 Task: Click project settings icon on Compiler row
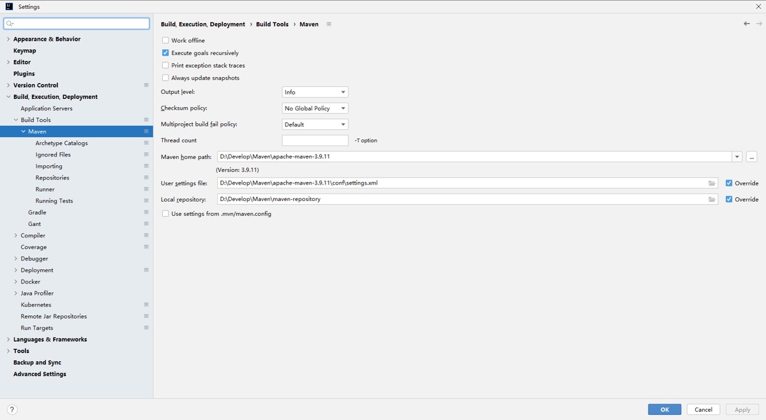coord(146,236)
